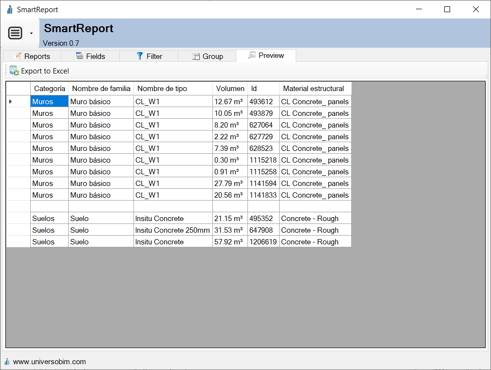Maximize the SmartReport window
This screenshot has height=370, width=491.
[x=447, y=9]
